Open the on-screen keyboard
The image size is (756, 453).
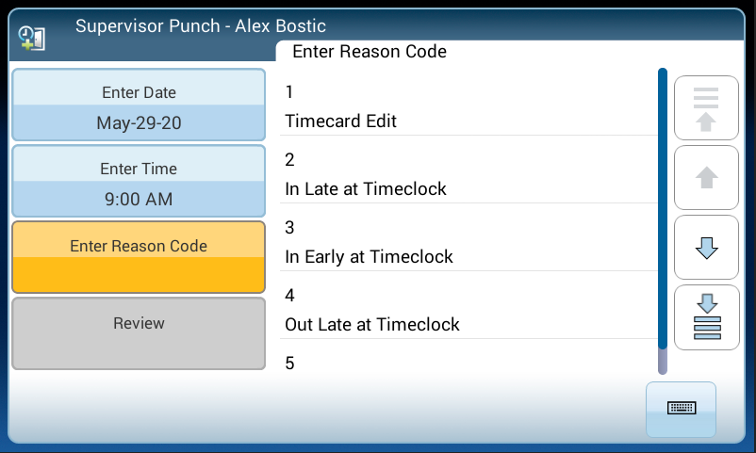(x=681, y=409)
